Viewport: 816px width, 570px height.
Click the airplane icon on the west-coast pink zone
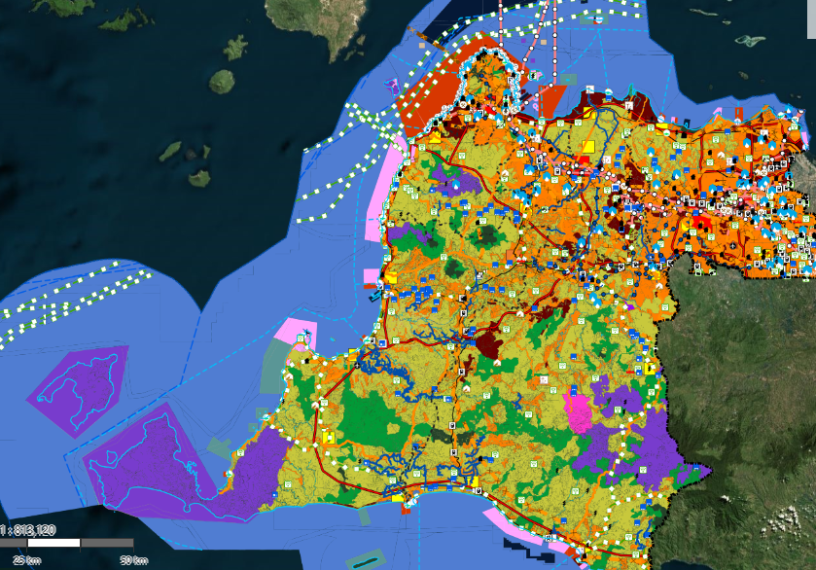pyautogui.click(x=302, y=338)
